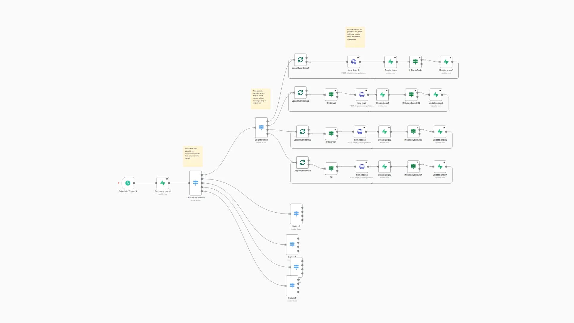Select the Switch5 node
The height and width of the screenshot is (323, 574).
[292, 286]
